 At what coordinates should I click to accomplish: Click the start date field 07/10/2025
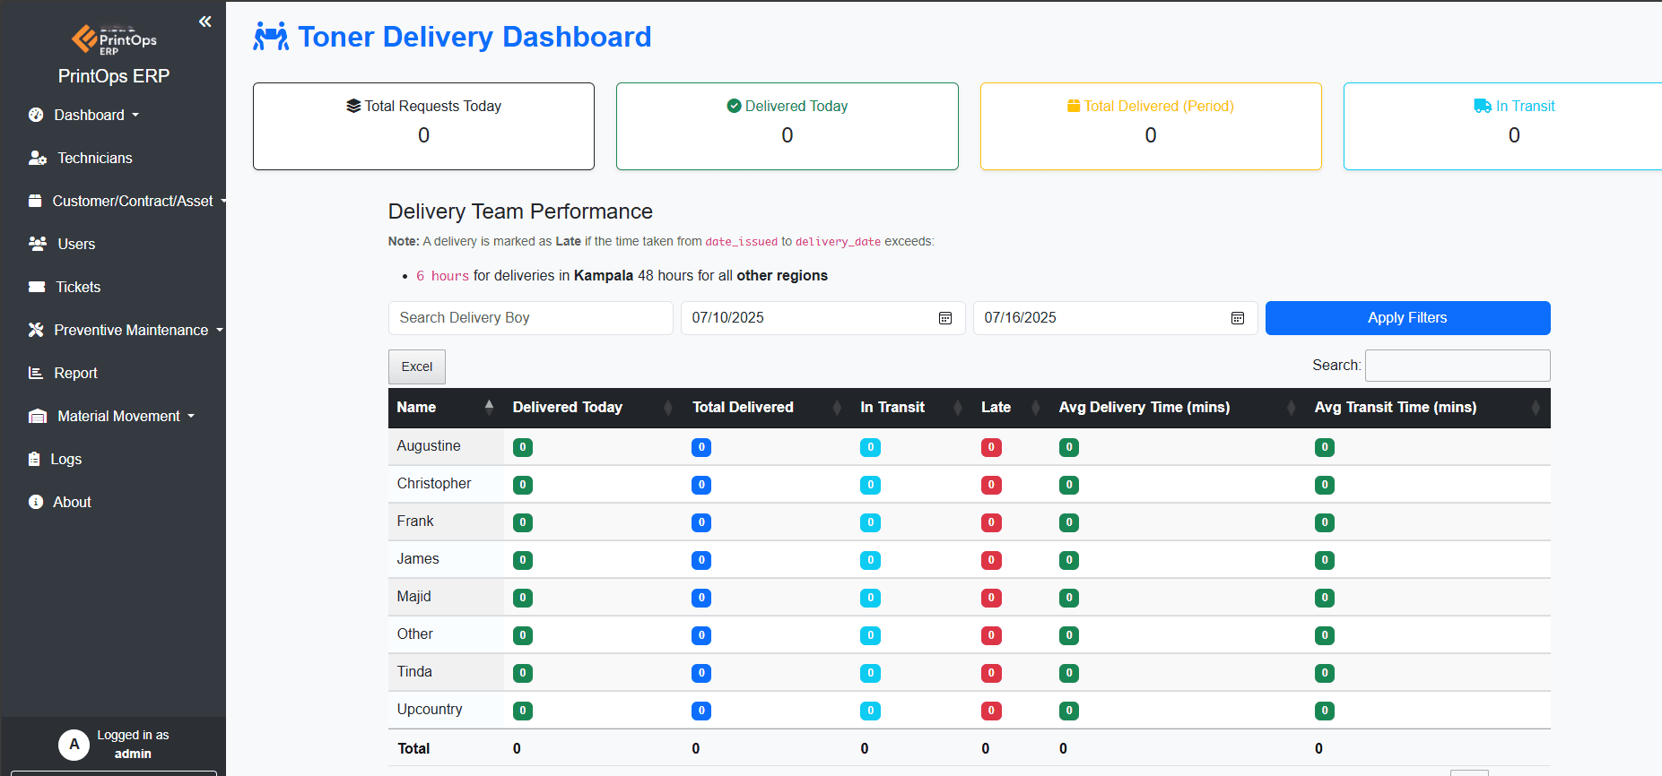[822, 318]
